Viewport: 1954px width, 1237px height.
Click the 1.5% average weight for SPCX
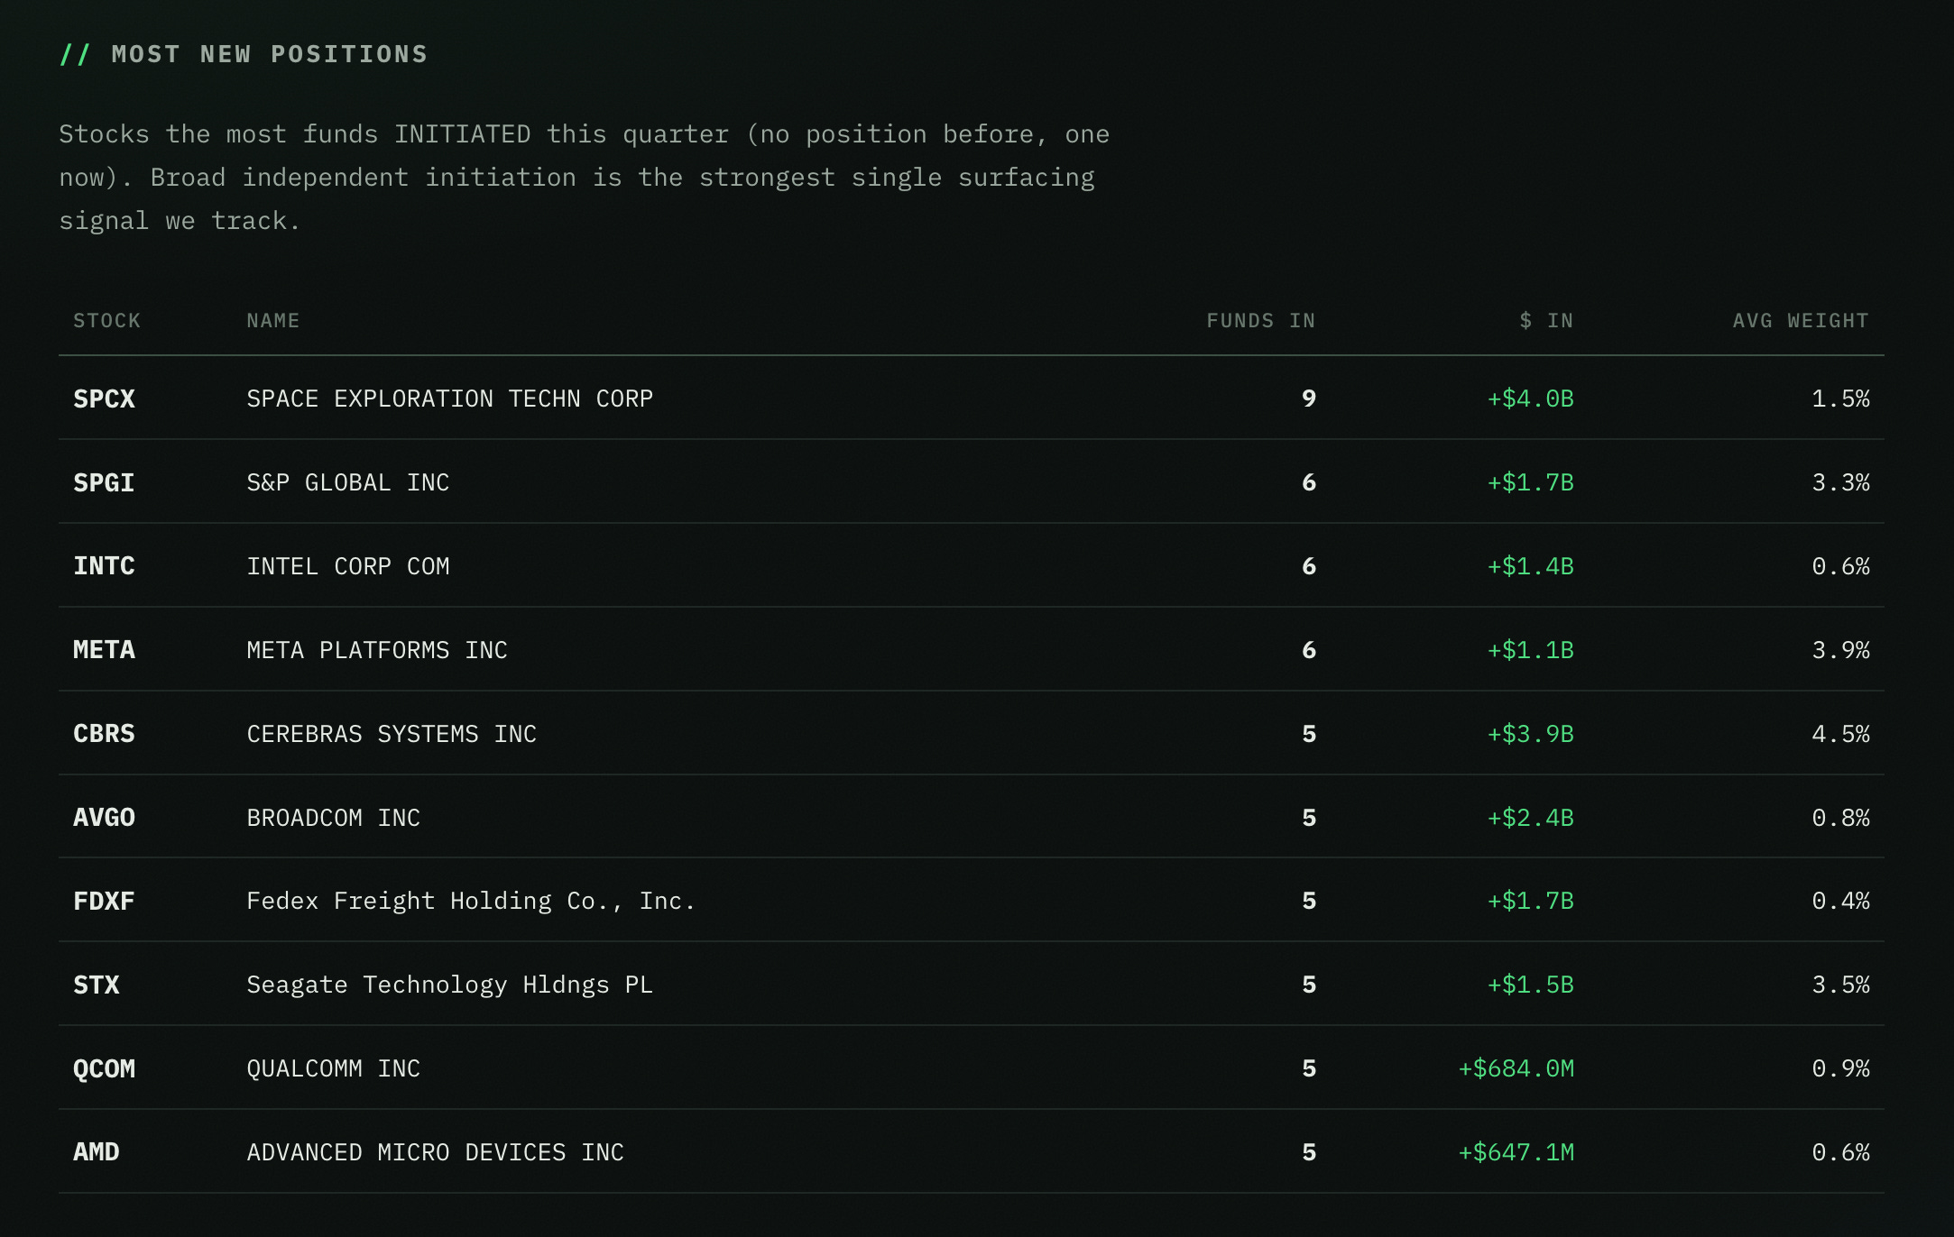pyautogui.click(x=1840, y=399)
